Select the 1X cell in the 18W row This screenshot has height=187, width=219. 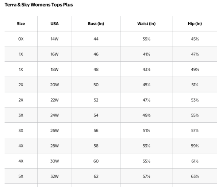(x=21, y=69)
